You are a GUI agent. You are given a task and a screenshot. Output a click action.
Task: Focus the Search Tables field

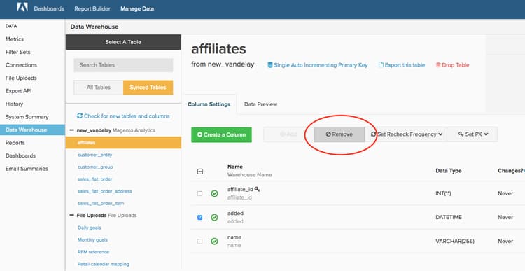123,65
